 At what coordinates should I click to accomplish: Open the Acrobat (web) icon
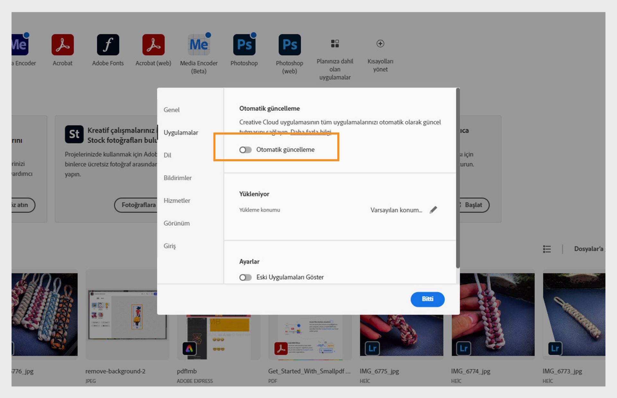pos(153,45)
